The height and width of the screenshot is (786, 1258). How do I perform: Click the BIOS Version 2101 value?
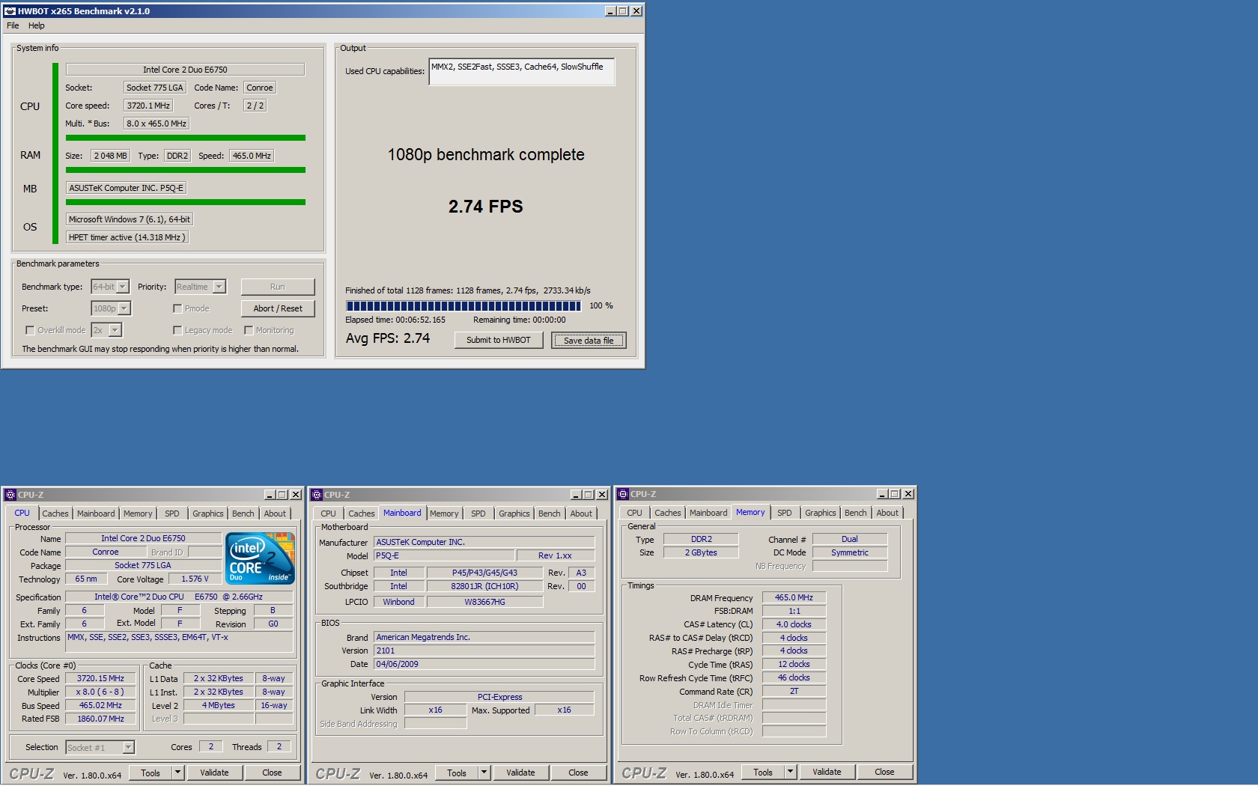coord(484,651)
